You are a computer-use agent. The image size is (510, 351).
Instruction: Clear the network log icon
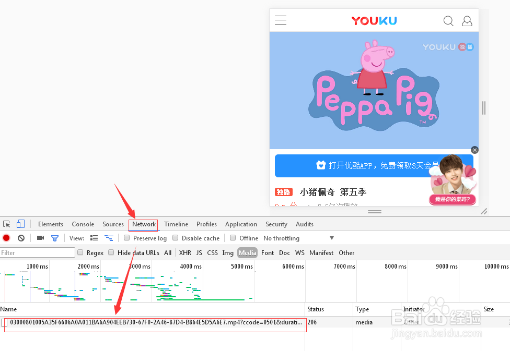click(x=21, y=238)
